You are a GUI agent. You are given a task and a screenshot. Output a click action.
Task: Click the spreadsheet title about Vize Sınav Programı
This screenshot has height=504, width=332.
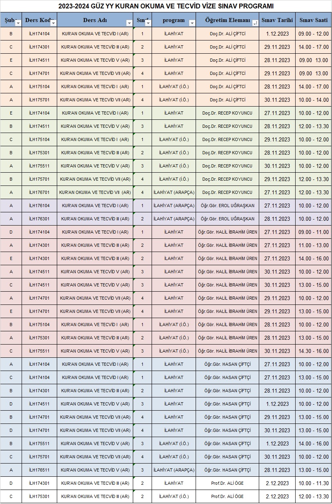[x=166, y=6]
